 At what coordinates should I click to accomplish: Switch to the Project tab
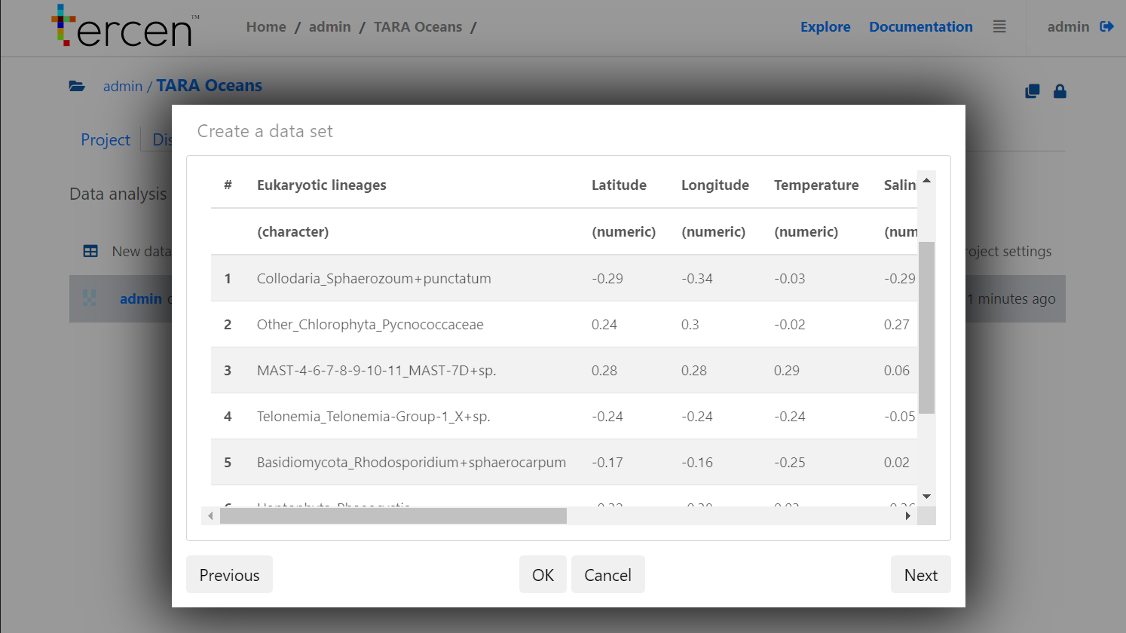[106, 139]
